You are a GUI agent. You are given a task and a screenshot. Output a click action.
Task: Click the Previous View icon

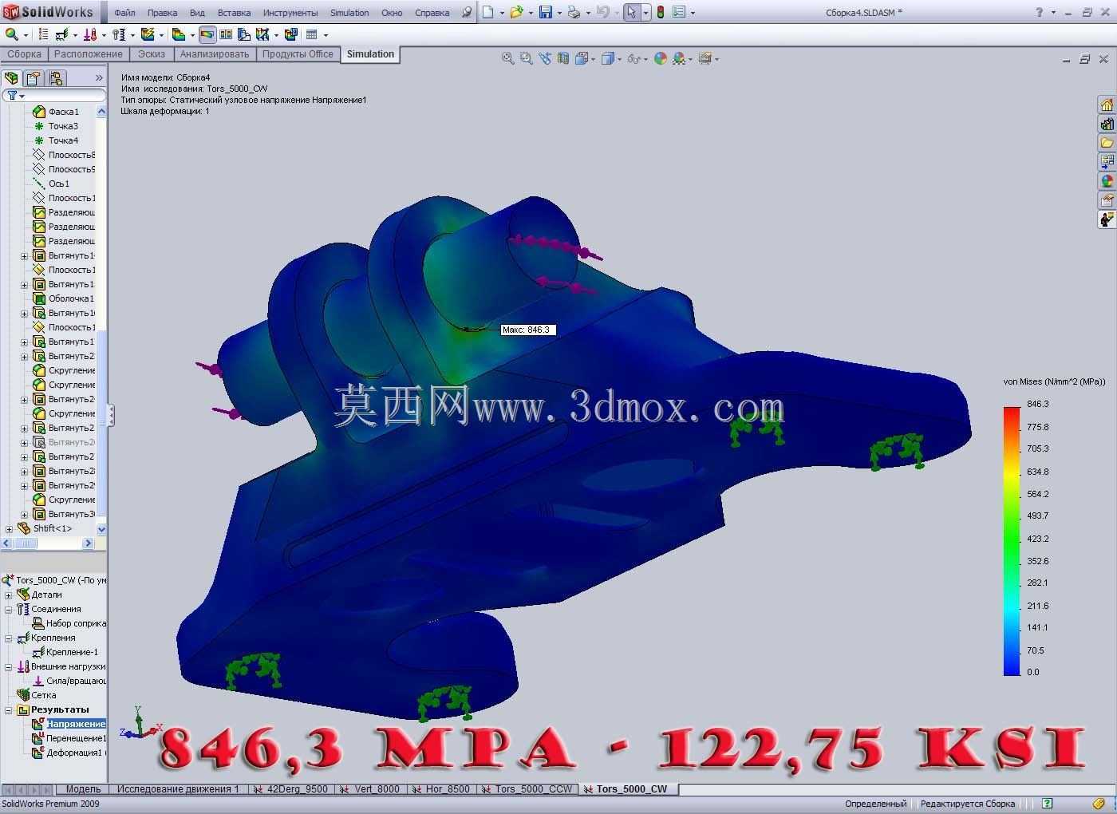[x=545, y=58]
